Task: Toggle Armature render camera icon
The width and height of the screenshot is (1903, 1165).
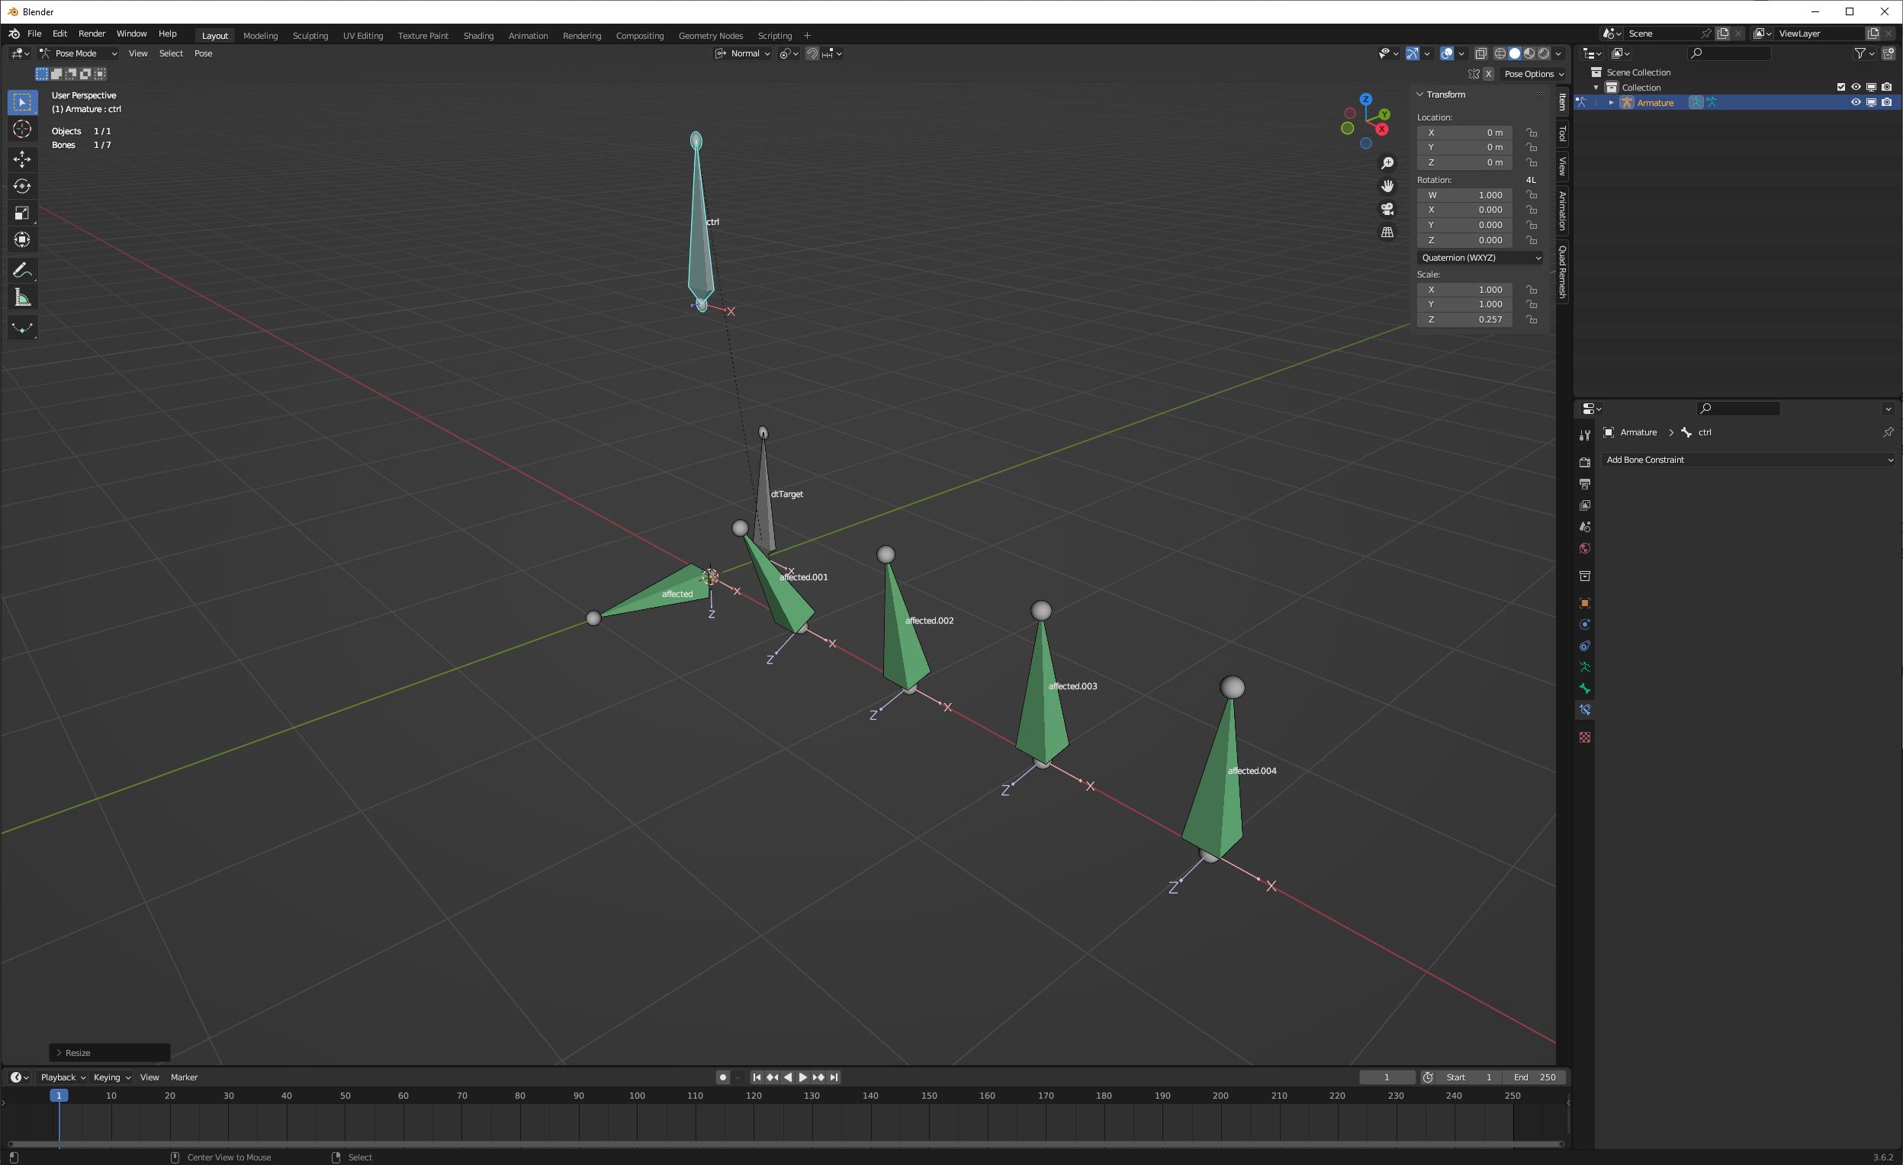Action: 1887,103
